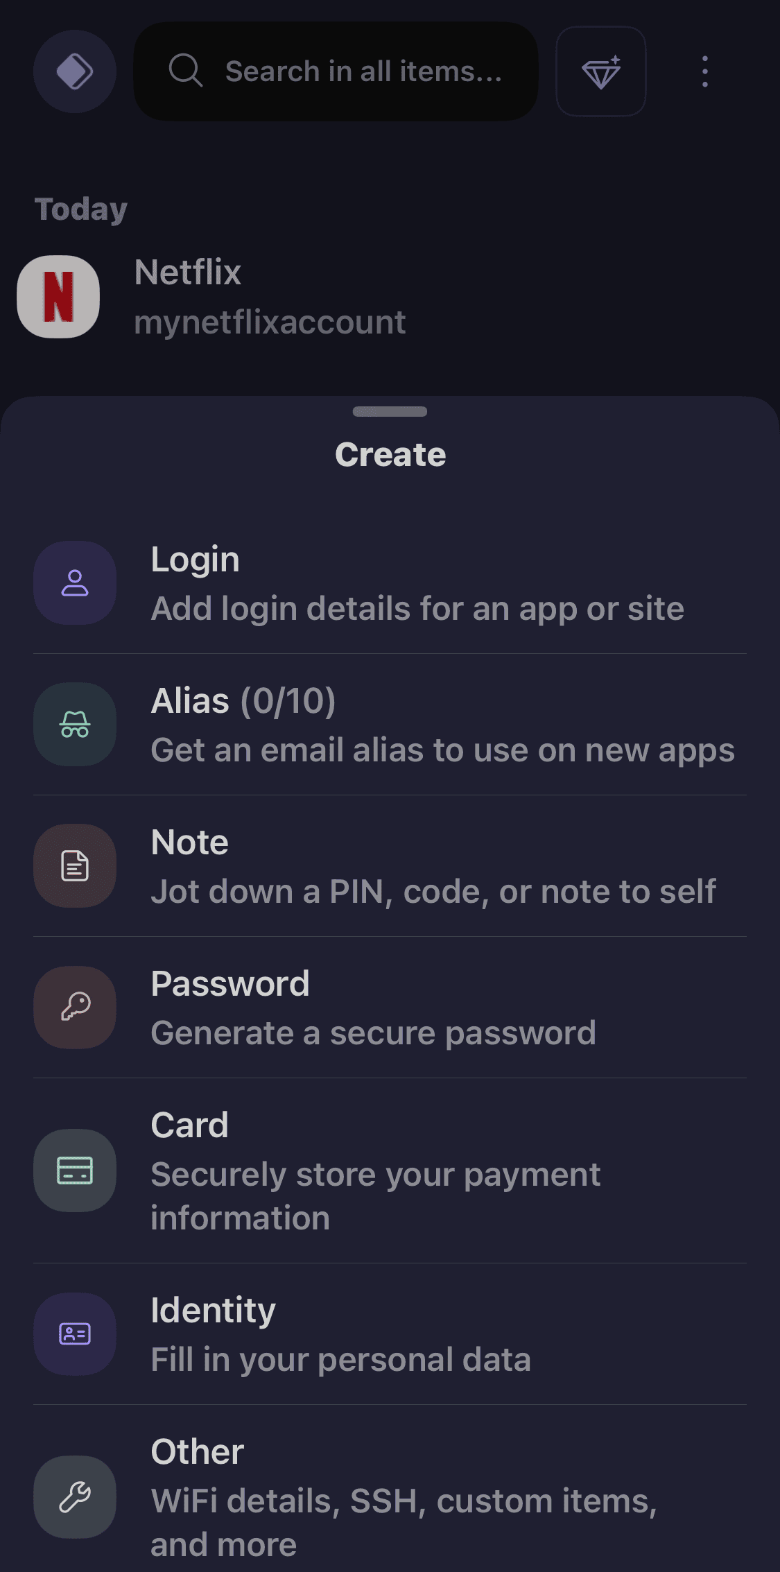The image size is (780, 1572).
Task: Tap the Login person icon
Action: pyautogui.click(x=75, y=583)
